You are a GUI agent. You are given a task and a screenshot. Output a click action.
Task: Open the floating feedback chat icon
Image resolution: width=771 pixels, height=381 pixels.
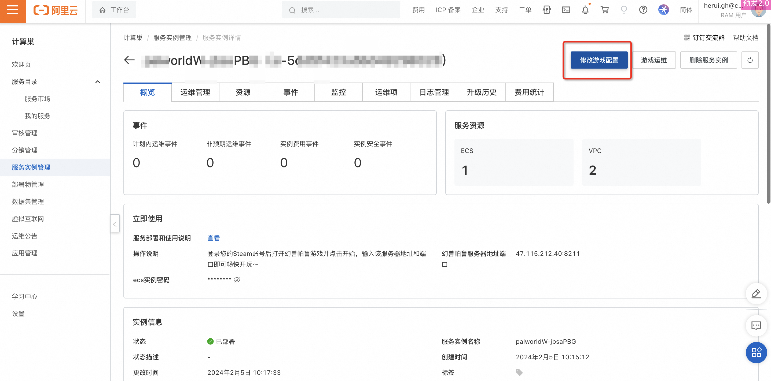pos(756,326)
